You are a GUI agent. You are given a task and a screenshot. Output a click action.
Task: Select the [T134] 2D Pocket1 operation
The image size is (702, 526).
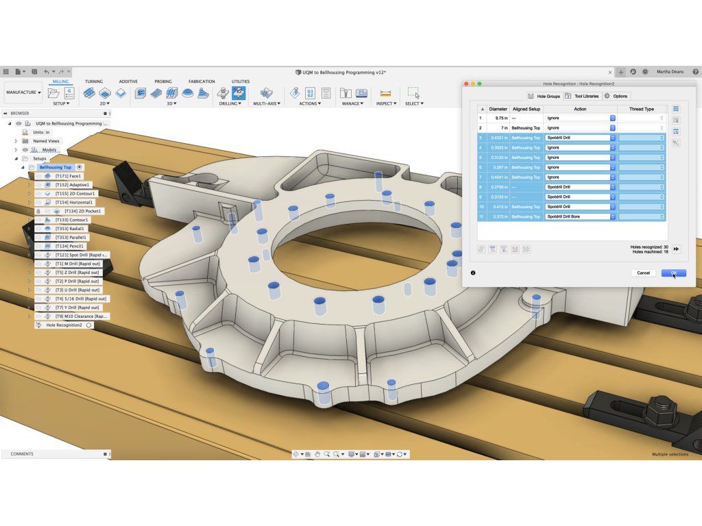[83, 211]
